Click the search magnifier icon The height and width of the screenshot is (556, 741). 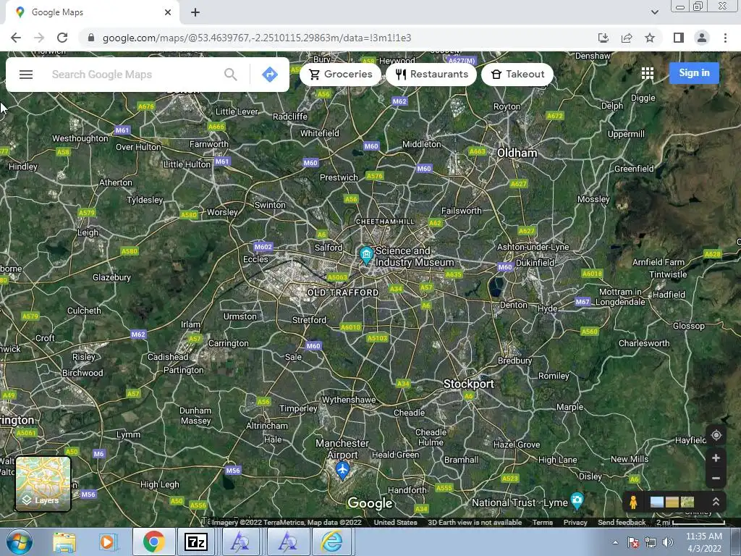tap(231, 75)
